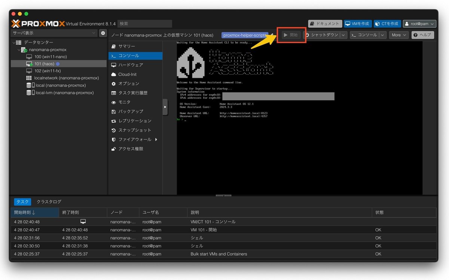
Task: Sort by 説明 column header
Action: coord(280,213)
